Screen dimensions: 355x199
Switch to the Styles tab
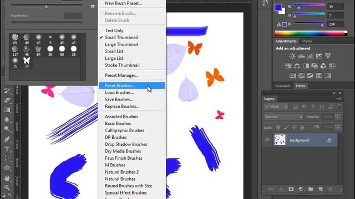pos(307,41)
